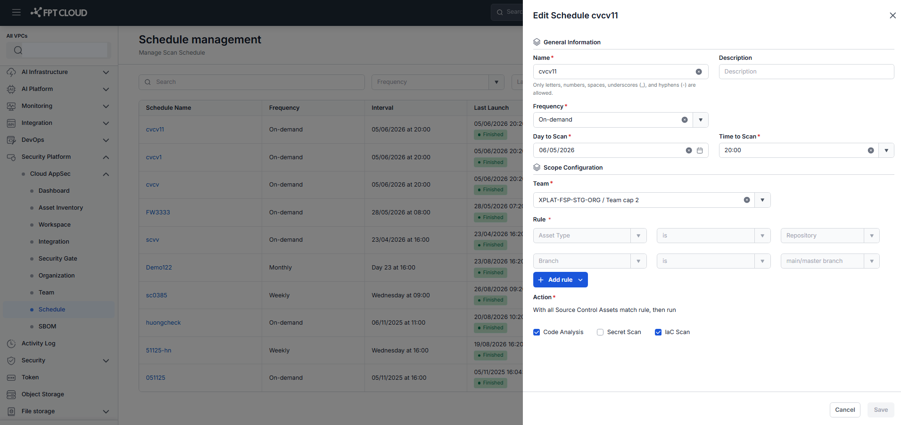Open the sc0385 schedule link

click(157, 295)
